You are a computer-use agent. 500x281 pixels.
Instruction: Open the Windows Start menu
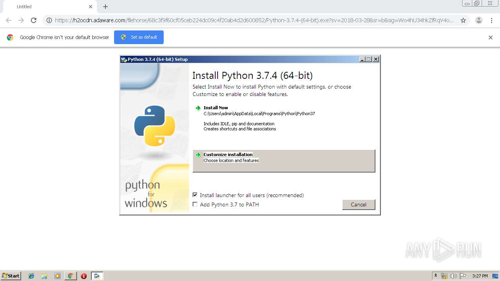(x=11, y=276)
